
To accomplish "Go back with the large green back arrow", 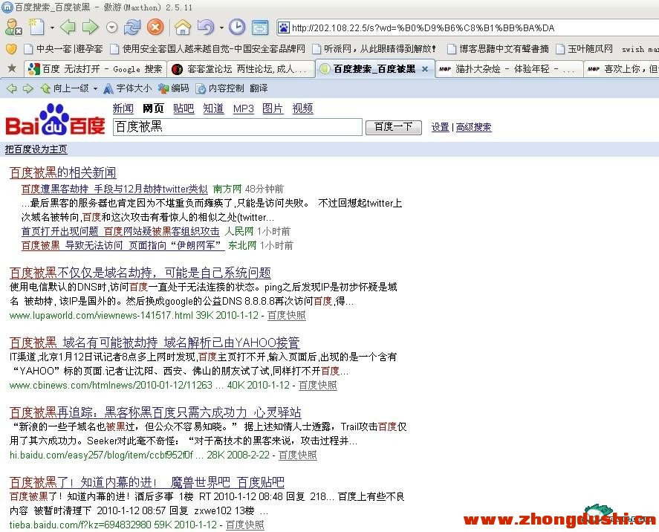I will point(68,27).
